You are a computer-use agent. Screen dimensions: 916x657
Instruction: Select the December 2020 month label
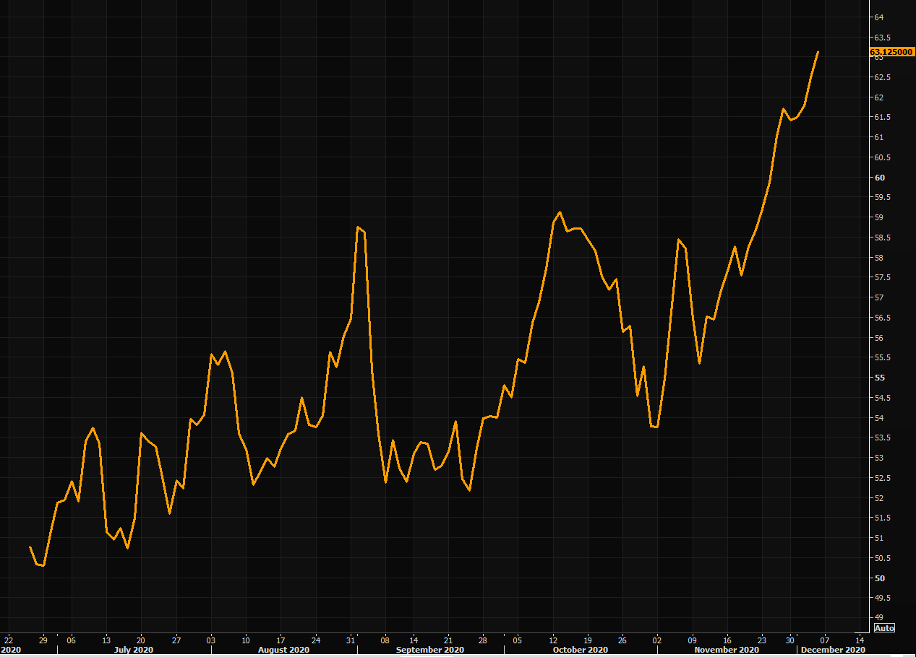[x=832, y=650]
